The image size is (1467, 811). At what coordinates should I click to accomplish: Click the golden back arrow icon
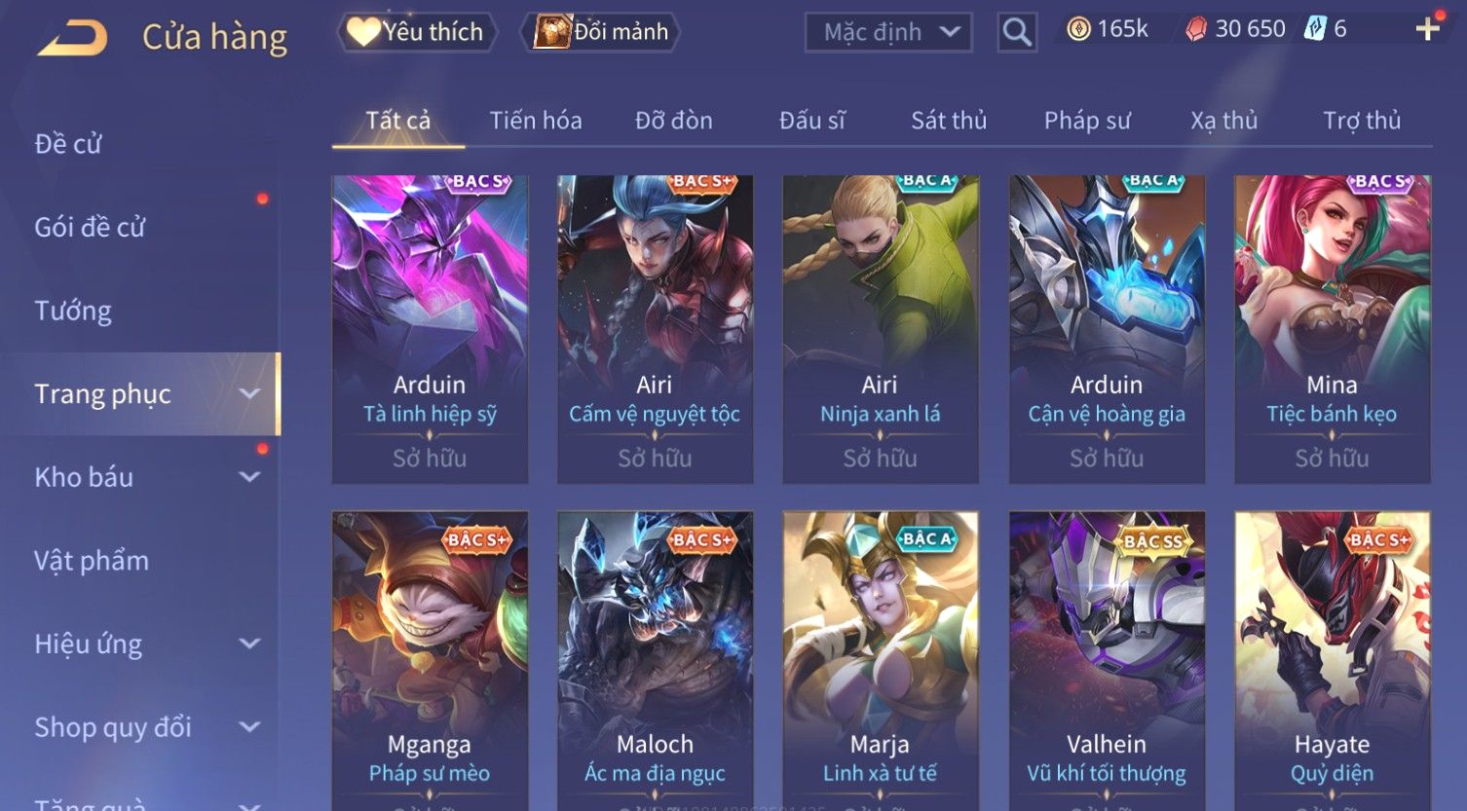click(x=72, y=38)
